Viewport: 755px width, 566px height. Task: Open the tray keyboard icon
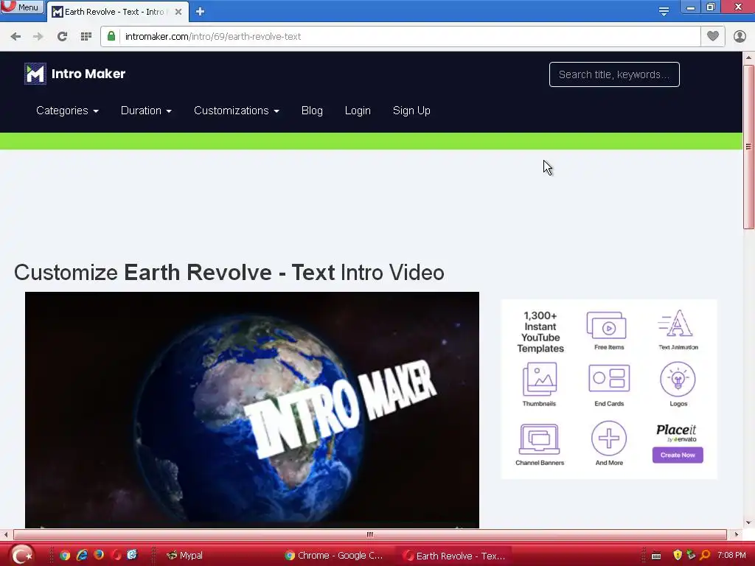point(655,556)
